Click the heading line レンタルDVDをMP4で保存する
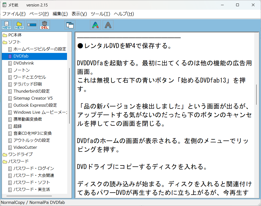 pos(124,46)
